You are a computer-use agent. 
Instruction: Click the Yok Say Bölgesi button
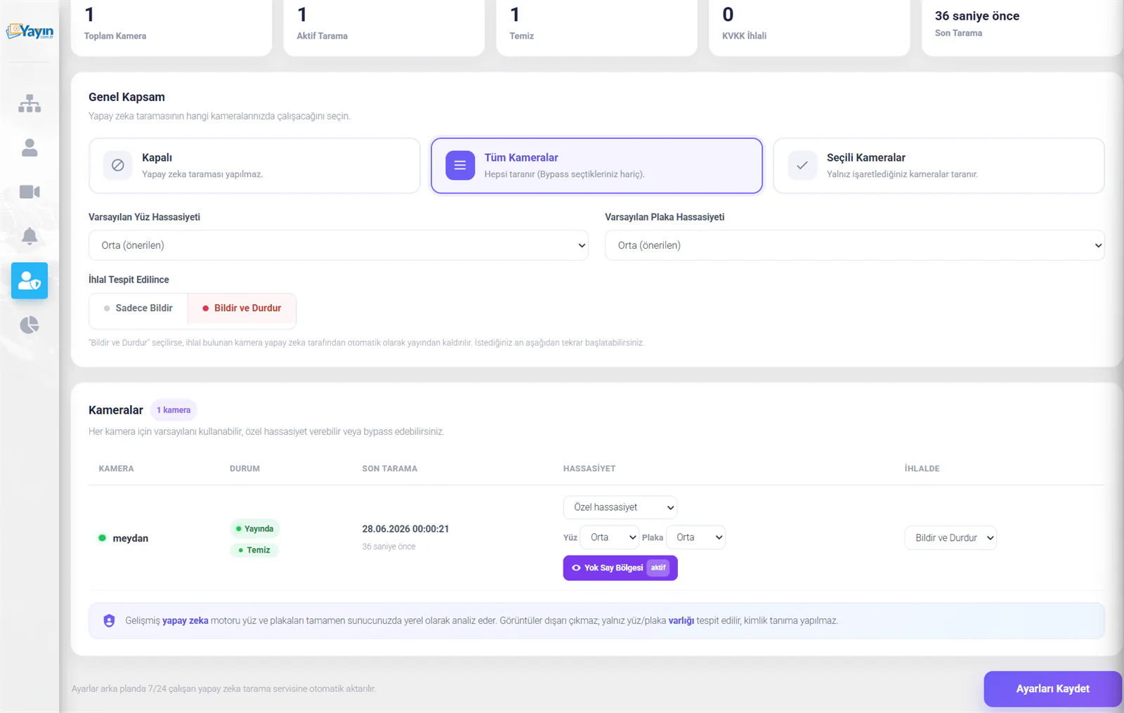[620, 568]
